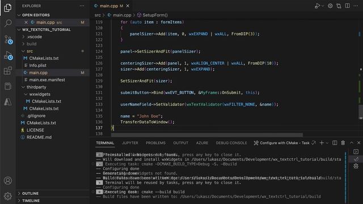This screenshot has width=363, height=204.
Task: Split the terminal panel
Action: 335,143
